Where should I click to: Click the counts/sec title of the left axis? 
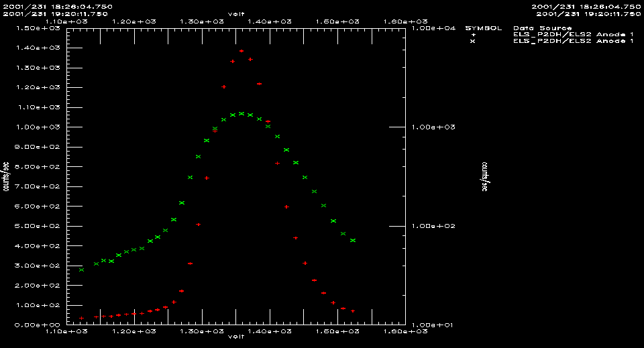pos(6,176)
